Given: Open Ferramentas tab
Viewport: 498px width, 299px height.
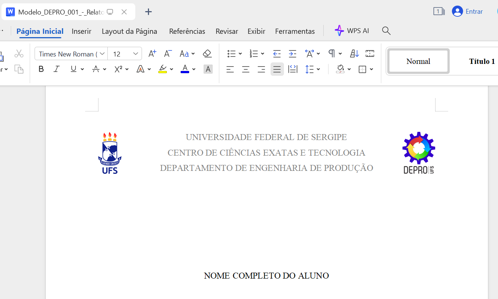Looking at the screenshot, I should click(295, 31).
